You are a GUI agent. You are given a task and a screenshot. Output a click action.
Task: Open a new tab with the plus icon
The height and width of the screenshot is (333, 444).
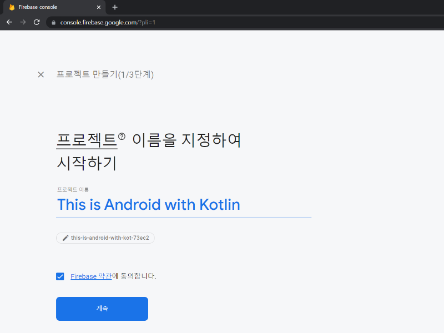pyautogui.click(x=115, y=7)
